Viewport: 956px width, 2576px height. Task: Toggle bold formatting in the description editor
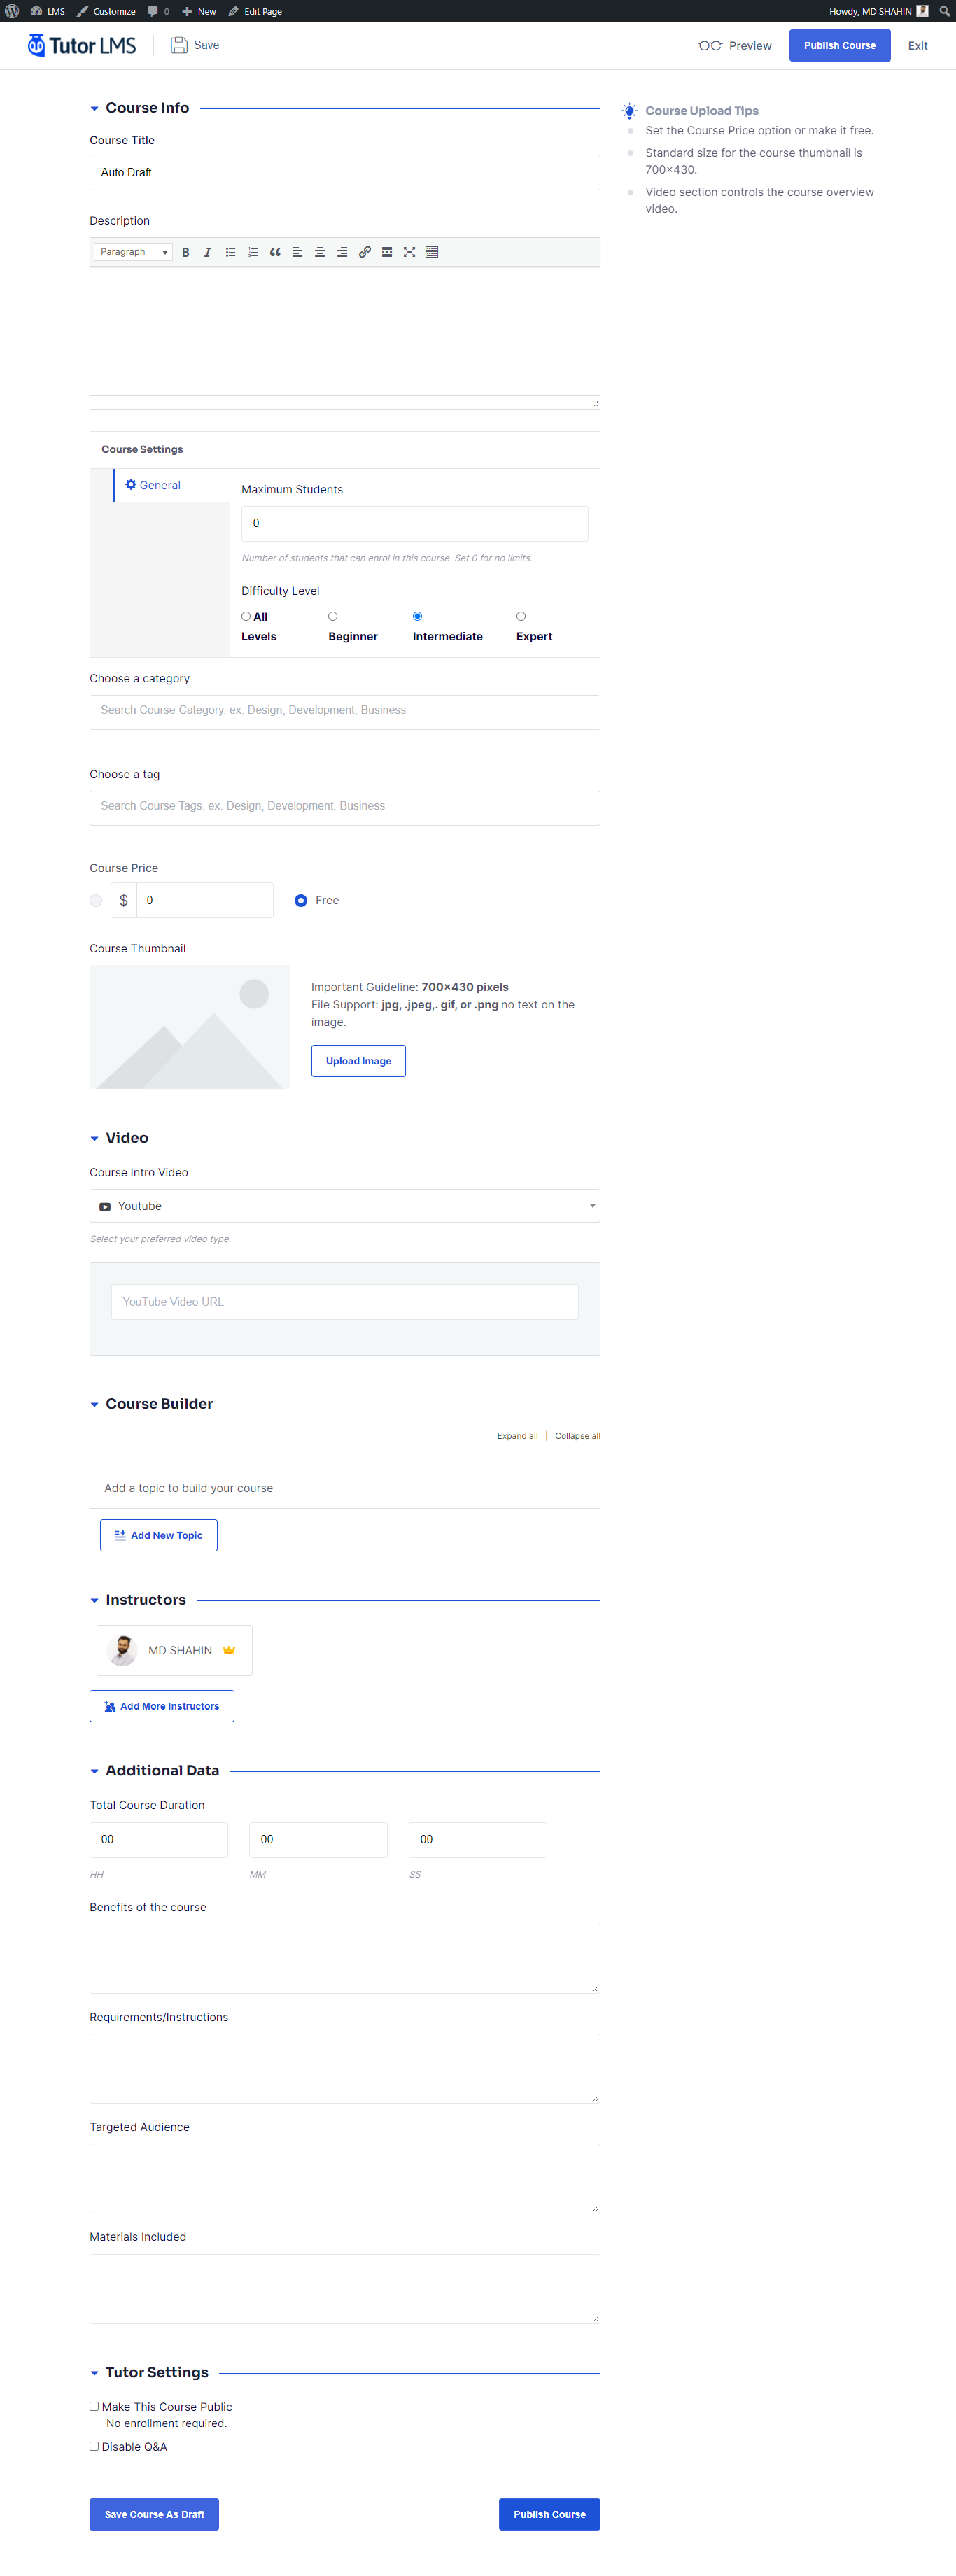click(185, 252)
